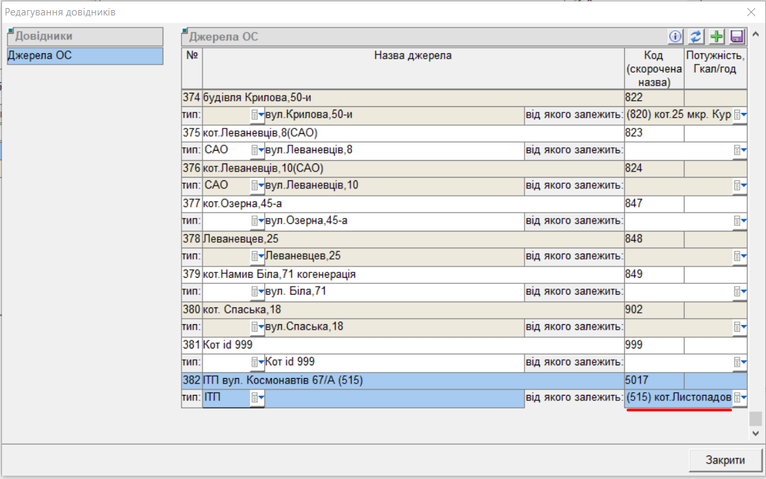Expand dependency dropdown for кот.Листопадов

pos(740,398)
